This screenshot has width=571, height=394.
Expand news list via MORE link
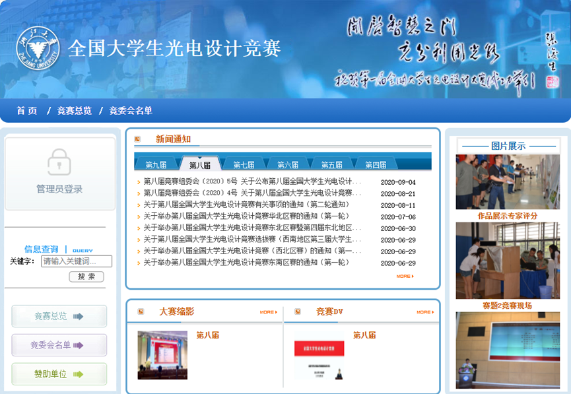(x=405, y=277)
